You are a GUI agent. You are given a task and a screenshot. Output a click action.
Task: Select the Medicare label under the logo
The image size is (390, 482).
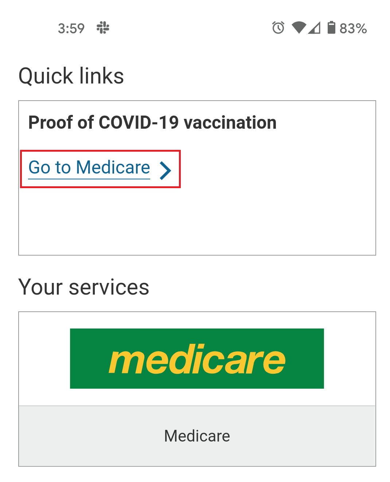coord(197,436)
